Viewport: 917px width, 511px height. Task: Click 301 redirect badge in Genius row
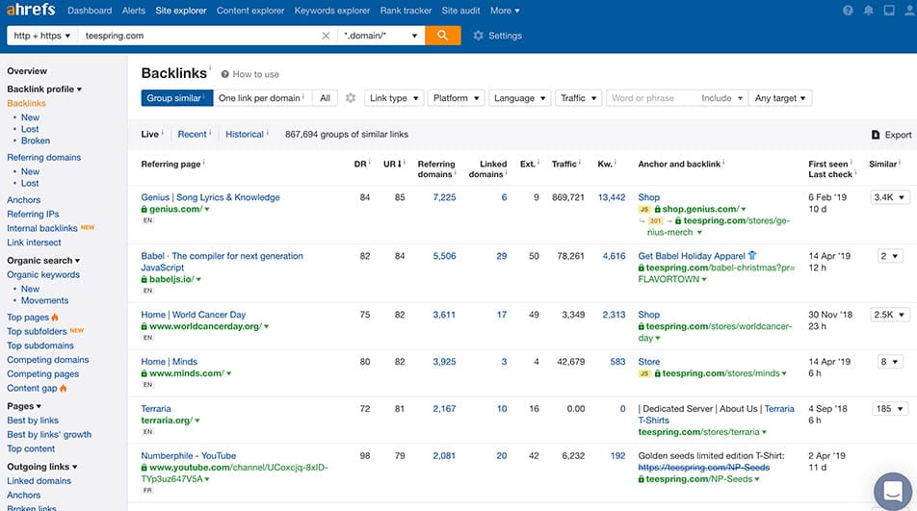click(655, 220)
